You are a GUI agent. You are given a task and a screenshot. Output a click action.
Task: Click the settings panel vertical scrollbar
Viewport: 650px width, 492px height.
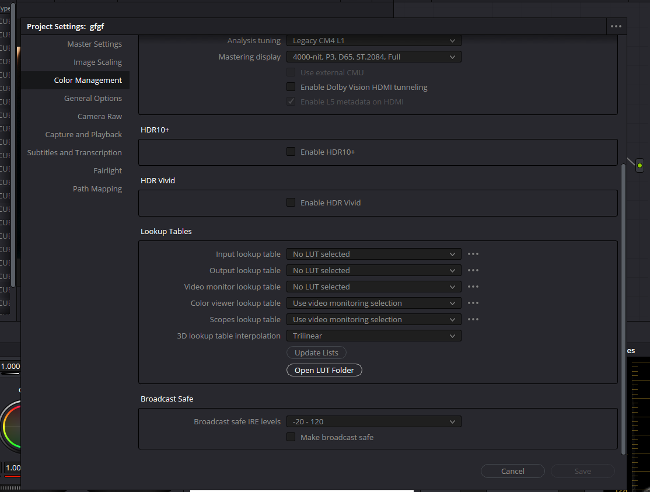tap(623, 309)
